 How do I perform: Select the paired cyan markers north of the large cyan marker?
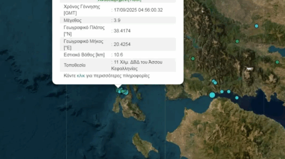[215, 82]
